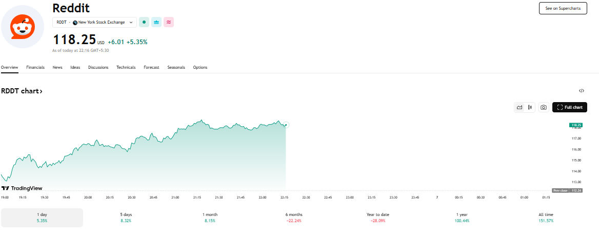599x236 pixels.
Task: Open the News tab
Action: tap(57, 67)
